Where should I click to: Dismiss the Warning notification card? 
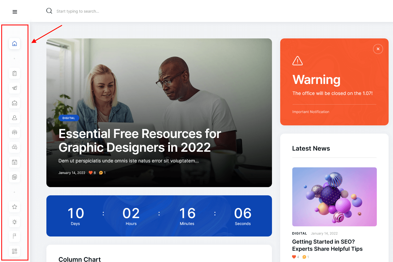pos(378,49)
